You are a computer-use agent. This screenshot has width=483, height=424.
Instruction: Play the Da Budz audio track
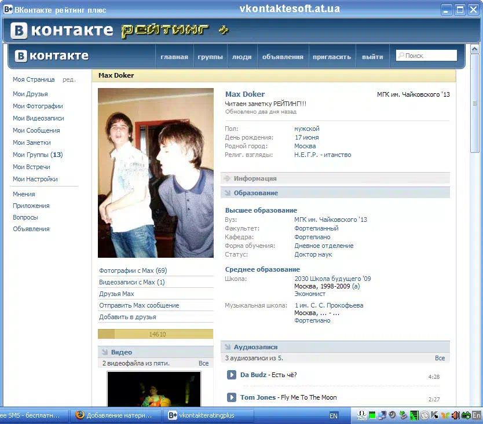click(231, 375)
